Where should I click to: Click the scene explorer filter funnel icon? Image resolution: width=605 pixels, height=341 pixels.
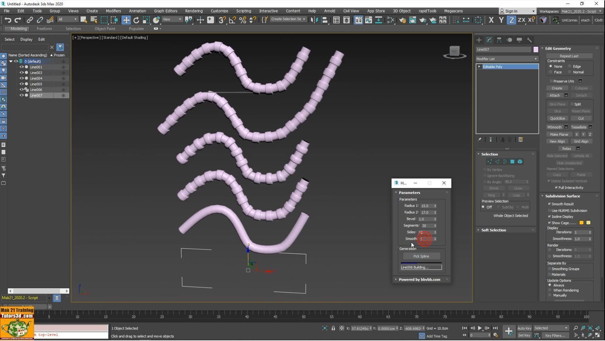point(60,47)
